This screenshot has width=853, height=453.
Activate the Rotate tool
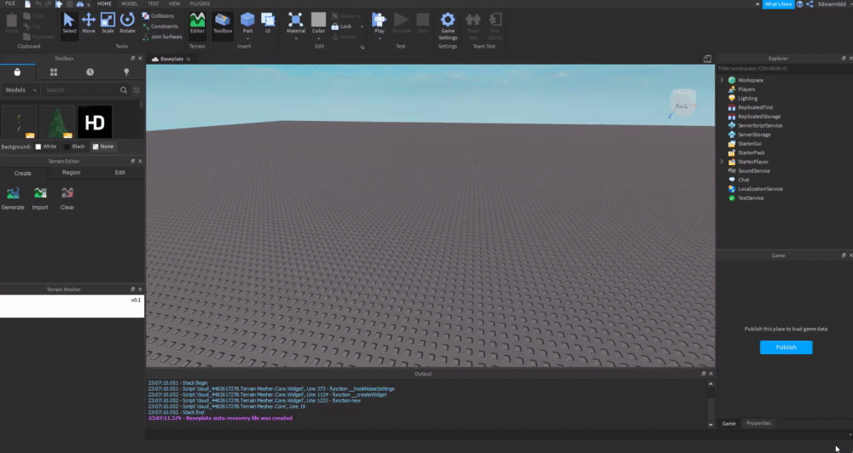[127, 23]
